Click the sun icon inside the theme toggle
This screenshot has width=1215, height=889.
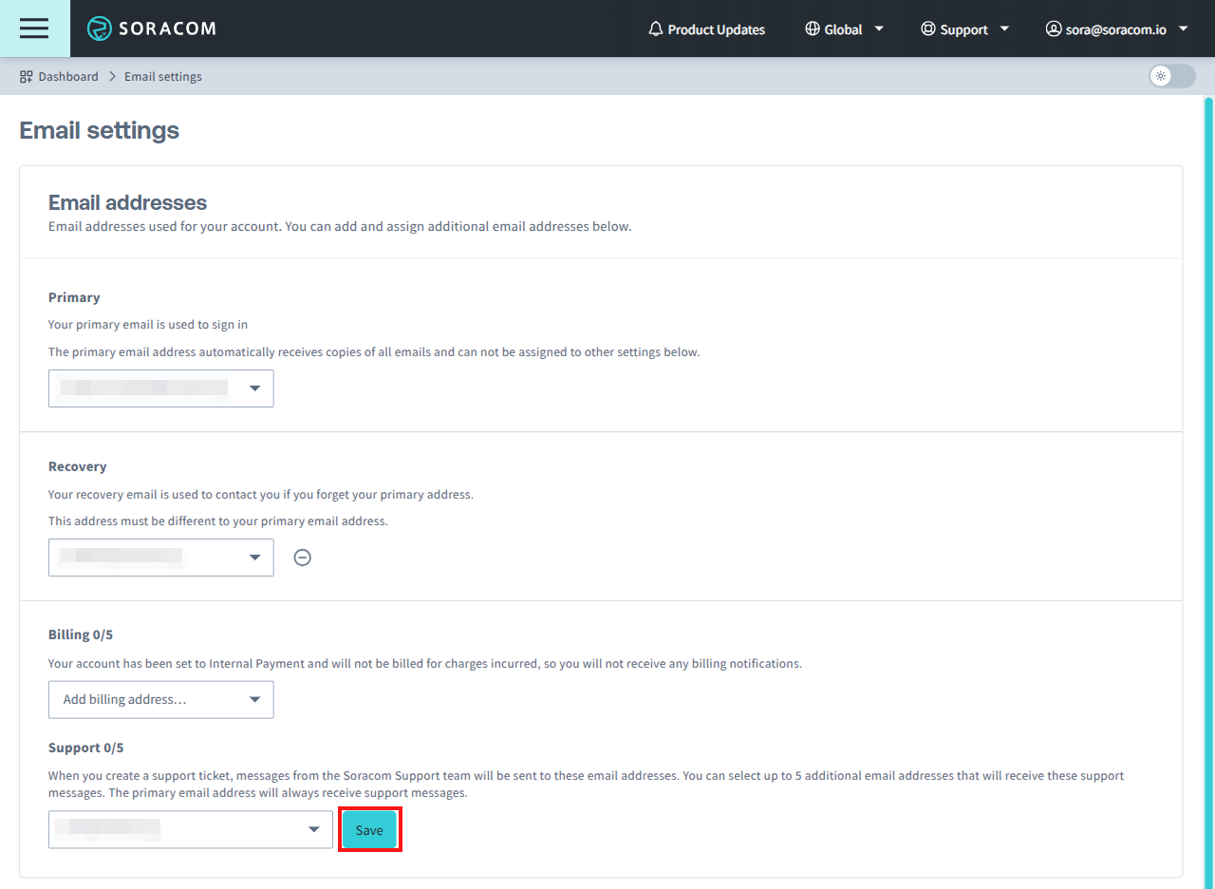(1162, 76)
